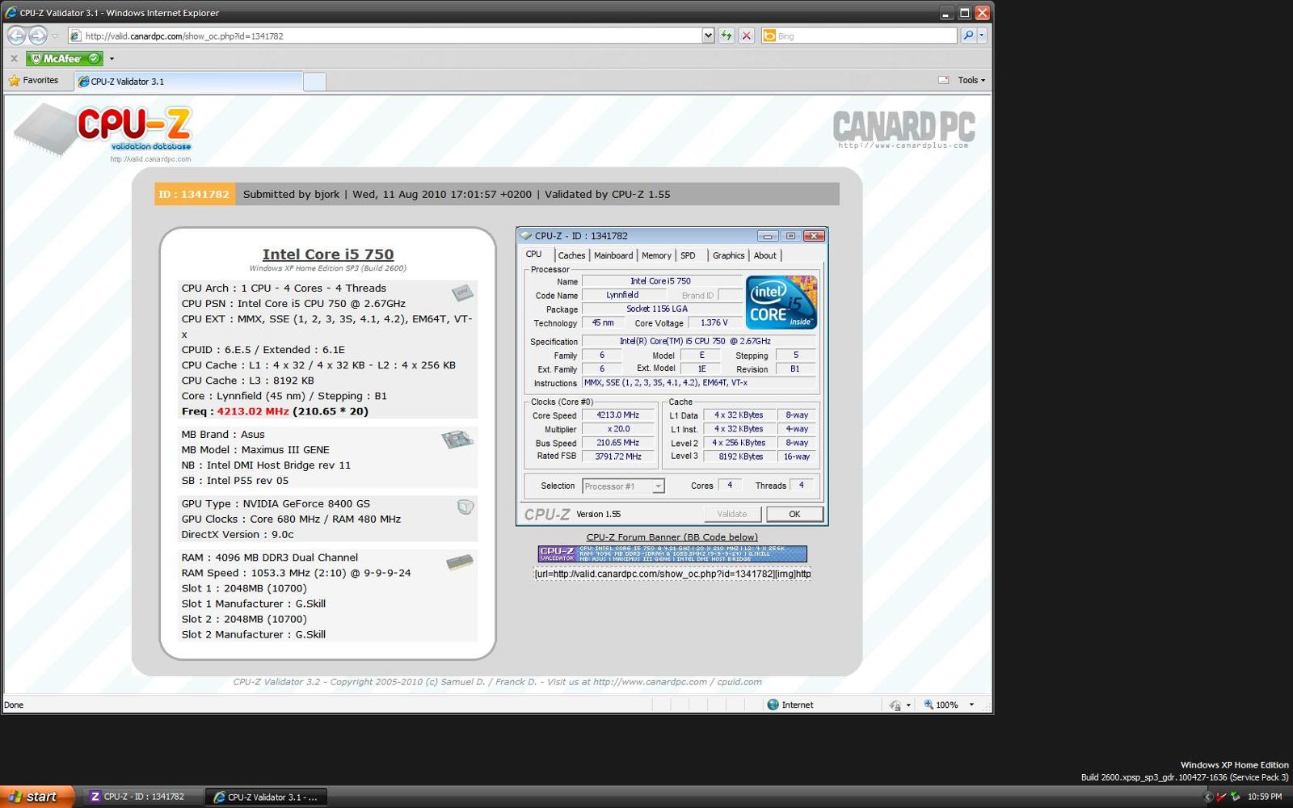Image resolution: width=1293 pixels, height=808 pixels.
Task: Click the Read Mail envelope icon in command bar
Action: 943,80
